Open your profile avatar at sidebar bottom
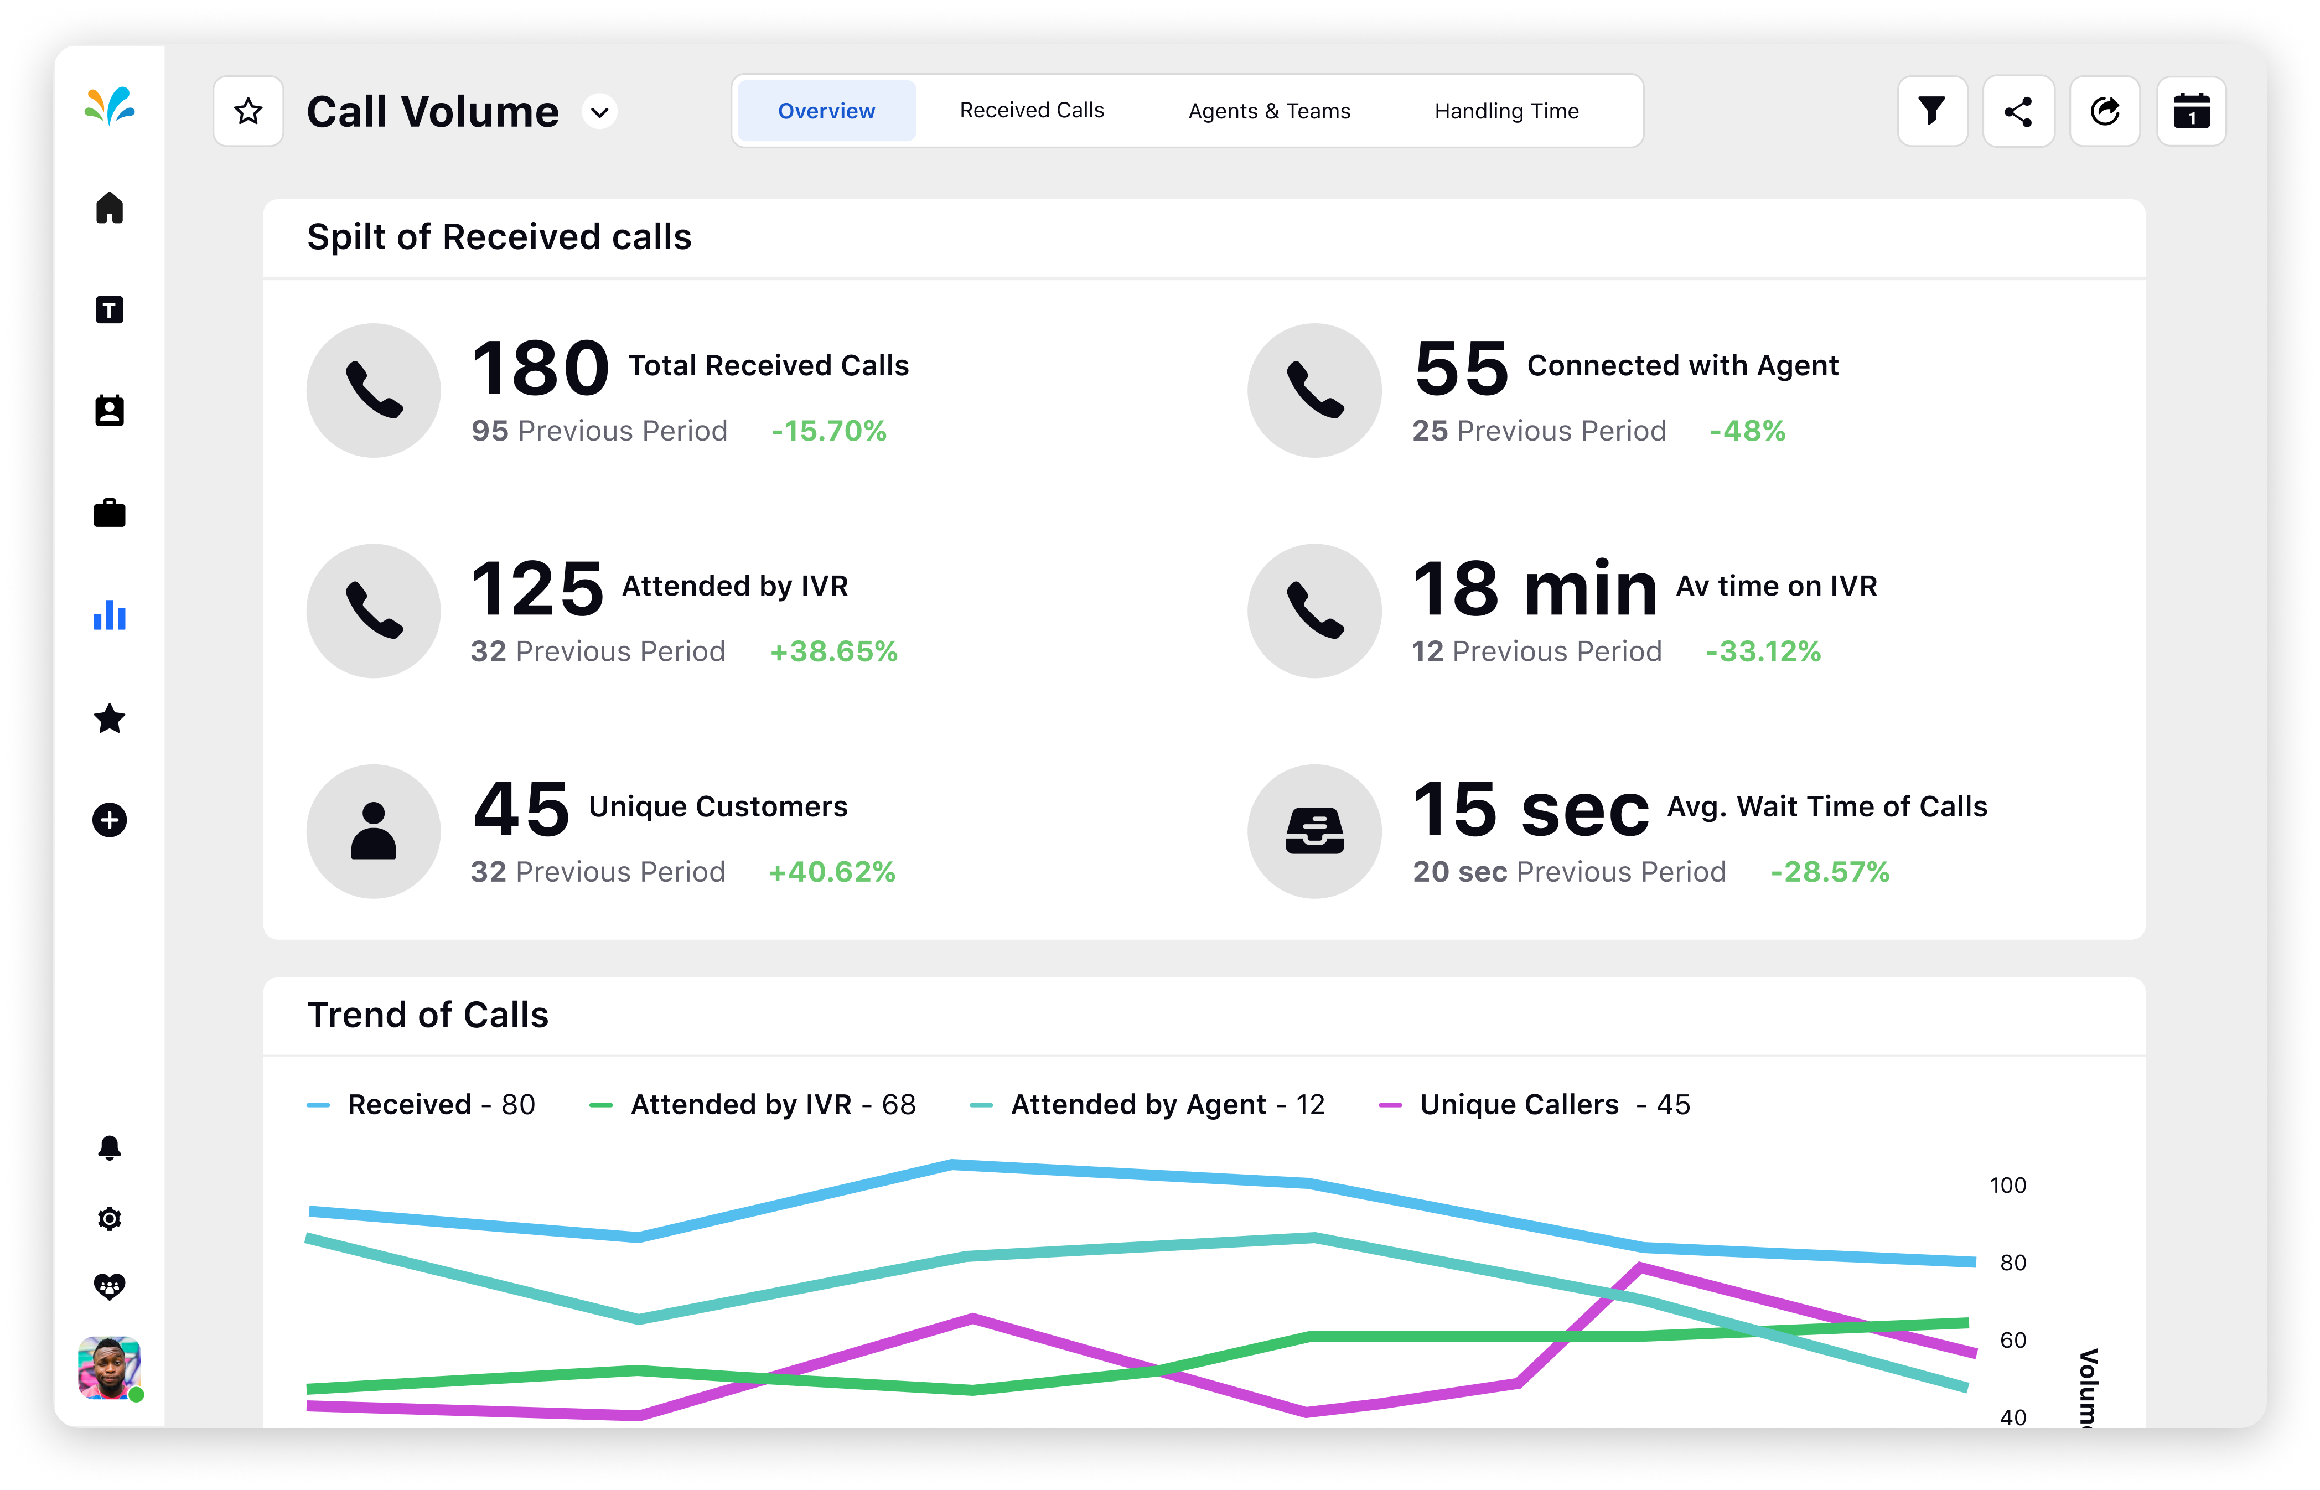Screen dimensions: 2320x1490 tap(108, 1367)
